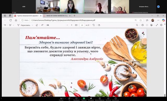This screenshot has width=167, height=101.
Task: Expand the Zoom participants options arrow
Action: [65, 98]
